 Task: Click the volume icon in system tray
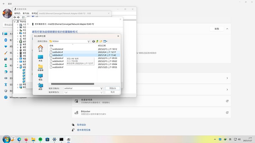pyautogui.click(x=239, y=139)
